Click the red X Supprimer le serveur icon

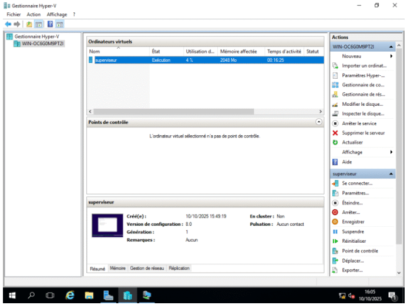pyautogui.click(x=335, y=133)
